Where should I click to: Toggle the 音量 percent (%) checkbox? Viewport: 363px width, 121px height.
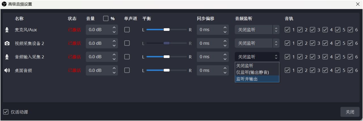coord(106,18)
